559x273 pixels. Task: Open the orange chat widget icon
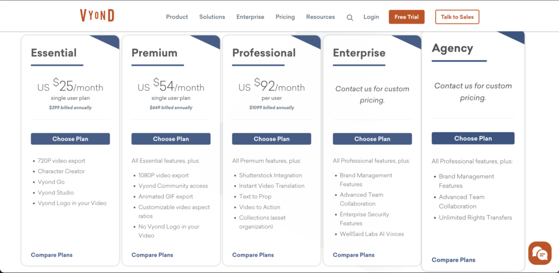[539, 253]
